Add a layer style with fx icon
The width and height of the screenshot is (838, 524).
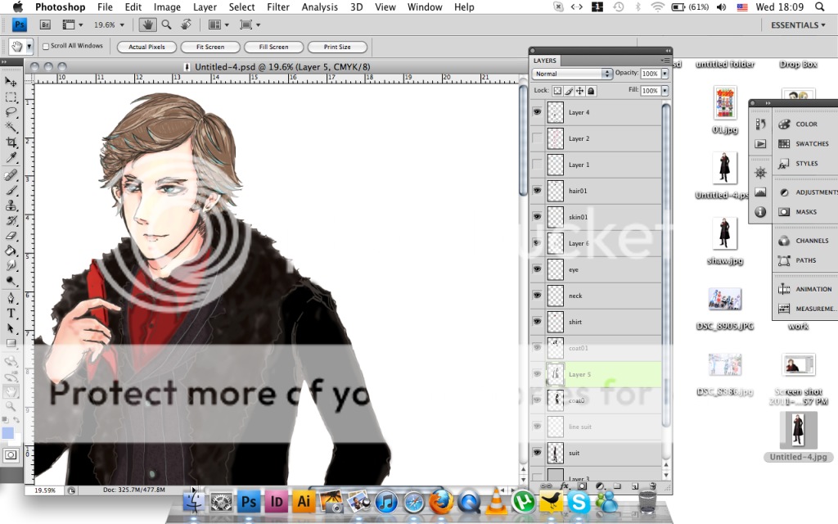(x=564, y=486)
